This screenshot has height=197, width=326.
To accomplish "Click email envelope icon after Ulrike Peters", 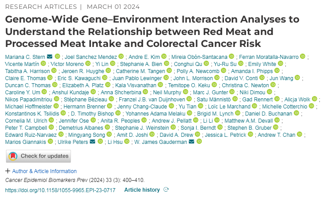I will (x=92, y=142).
